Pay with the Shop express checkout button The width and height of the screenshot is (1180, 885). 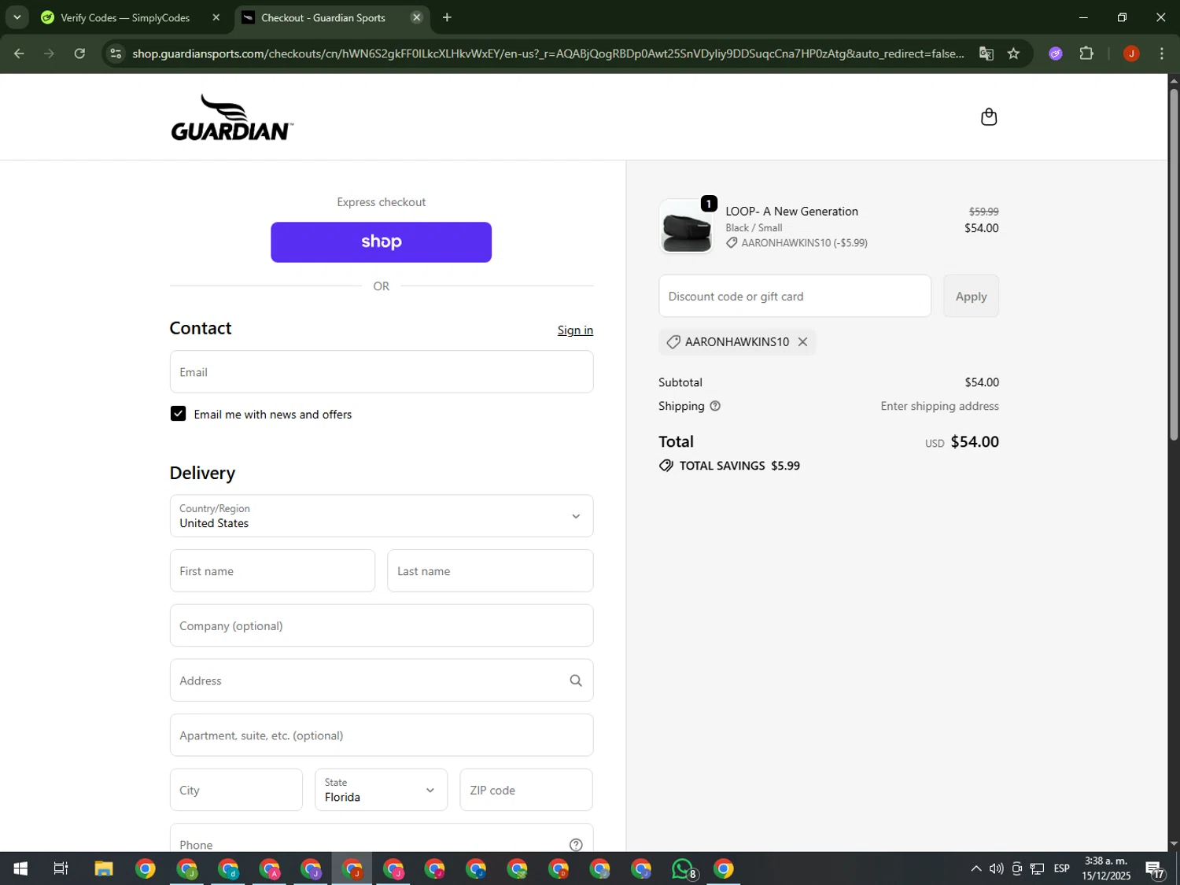click(x=382, y=242)
